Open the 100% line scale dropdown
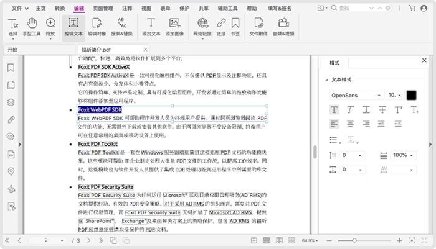Screen dimensions: 436x249 [x=403, y=155]
